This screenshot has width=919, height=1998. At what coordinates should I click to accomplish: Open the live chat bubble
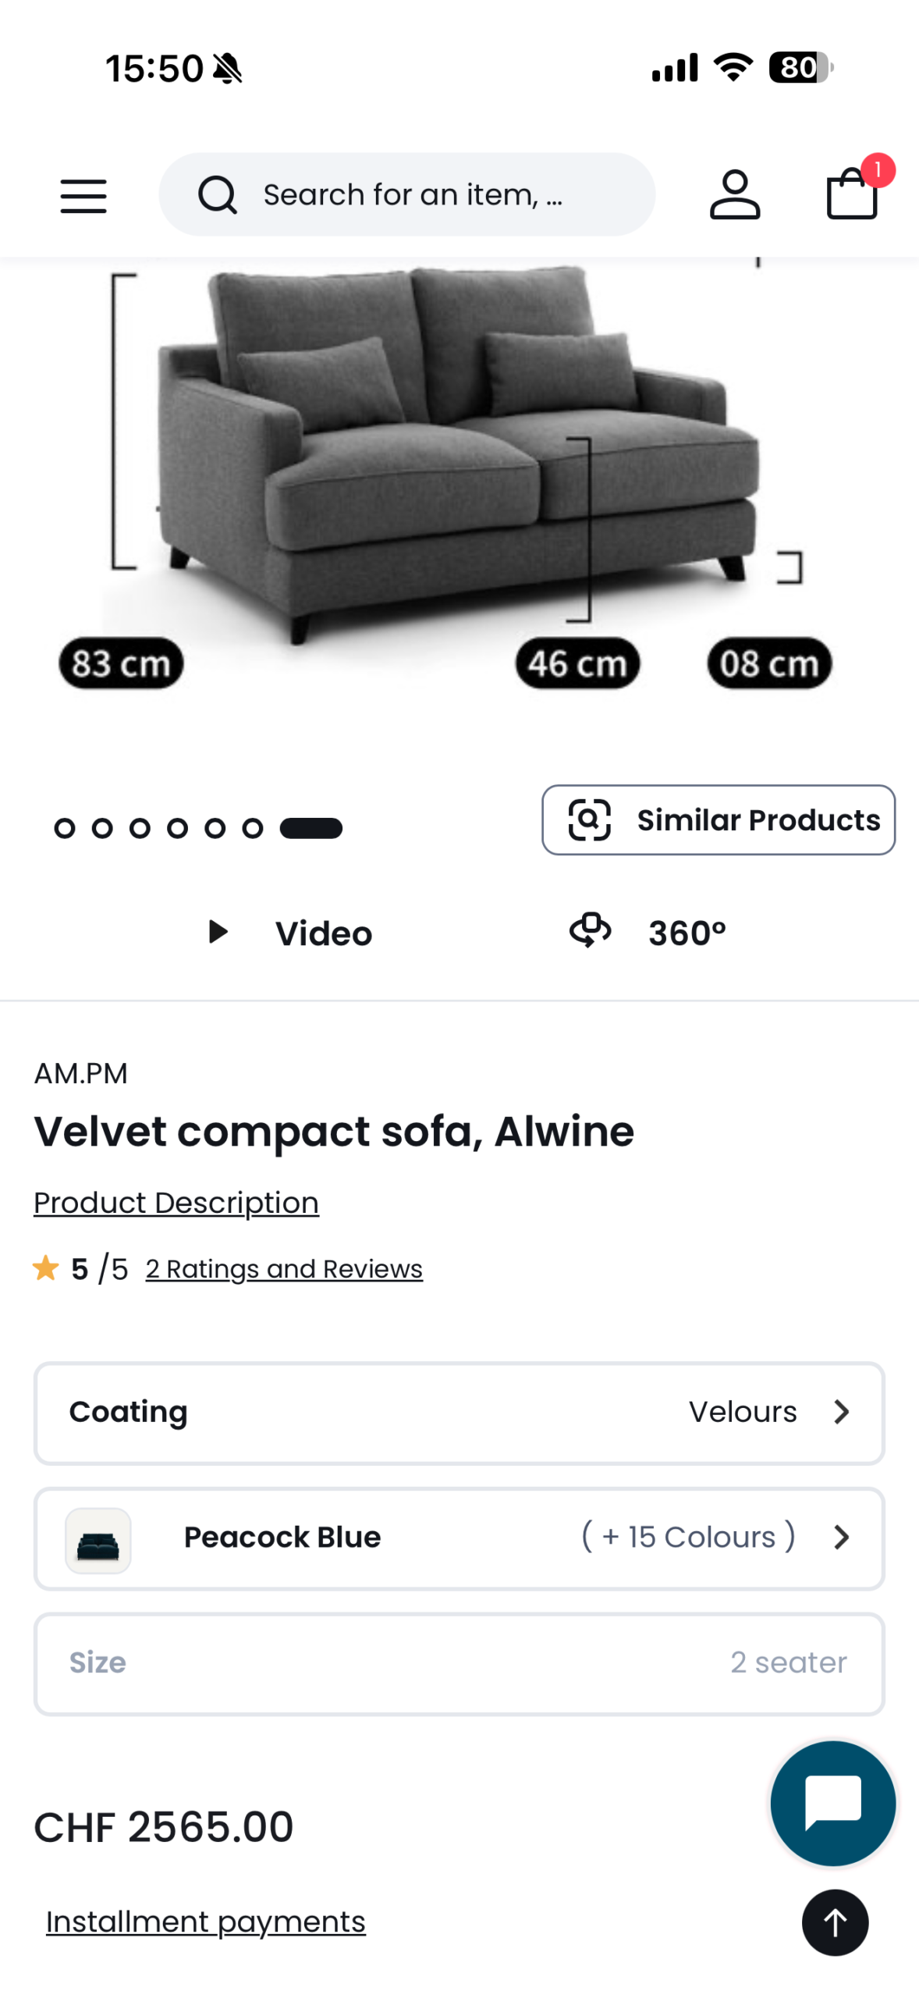[x=832, y=1803]
